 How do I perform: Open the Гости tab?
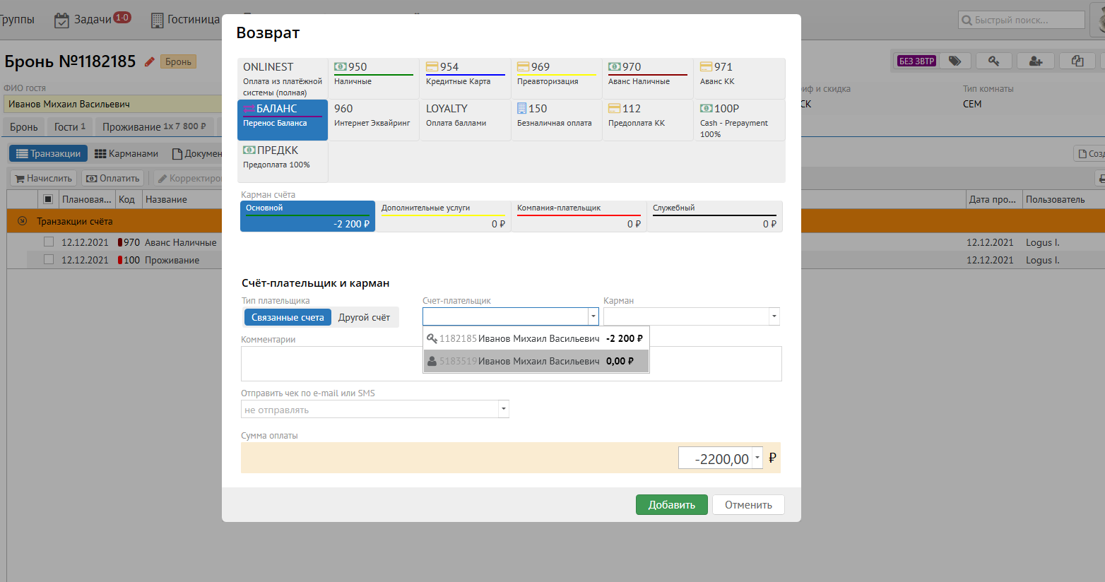70,126
